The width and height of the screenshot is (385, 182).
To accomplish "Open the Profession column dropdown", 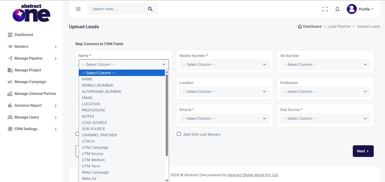I will (x=325, y=91).
